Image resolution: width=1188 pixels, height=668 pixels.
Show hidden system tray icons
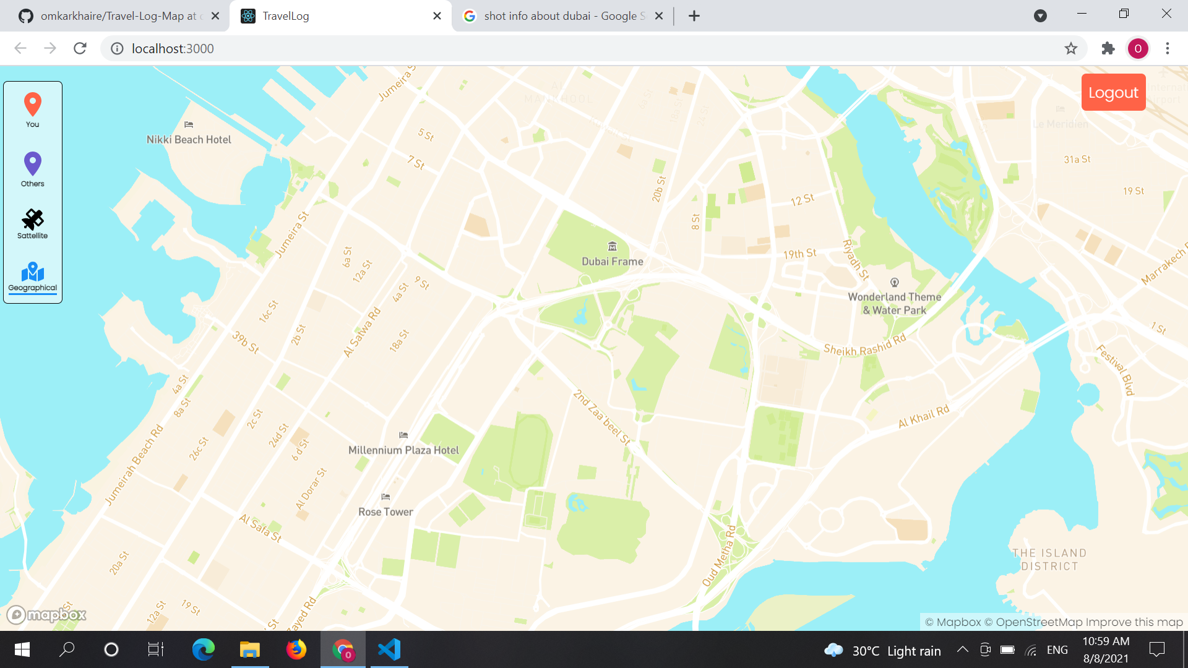tap(962, 649)
